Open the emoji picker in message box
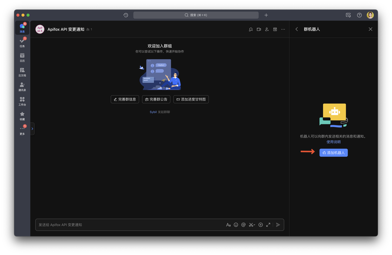 pos(236,225)
